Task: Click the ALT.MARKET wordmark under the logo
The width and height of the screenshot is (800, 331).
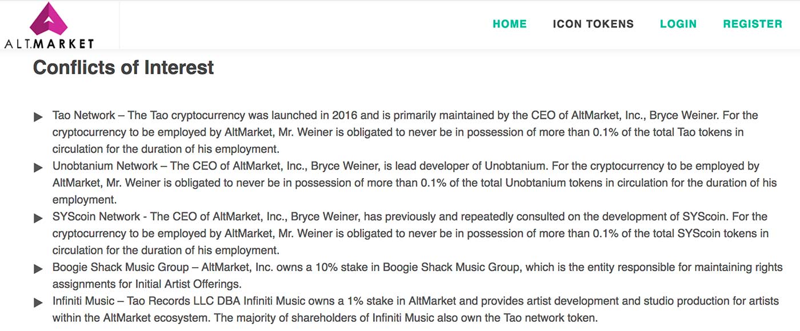Action: (x=49, y=43)
